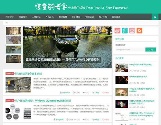
Task: Open the teal P social icon
Action: pyautogui.click(x=125, y=31)
